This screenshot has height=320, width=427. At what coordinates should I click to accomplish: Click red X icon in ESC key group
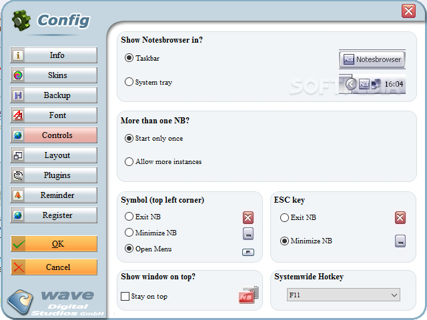pos(400,217)
